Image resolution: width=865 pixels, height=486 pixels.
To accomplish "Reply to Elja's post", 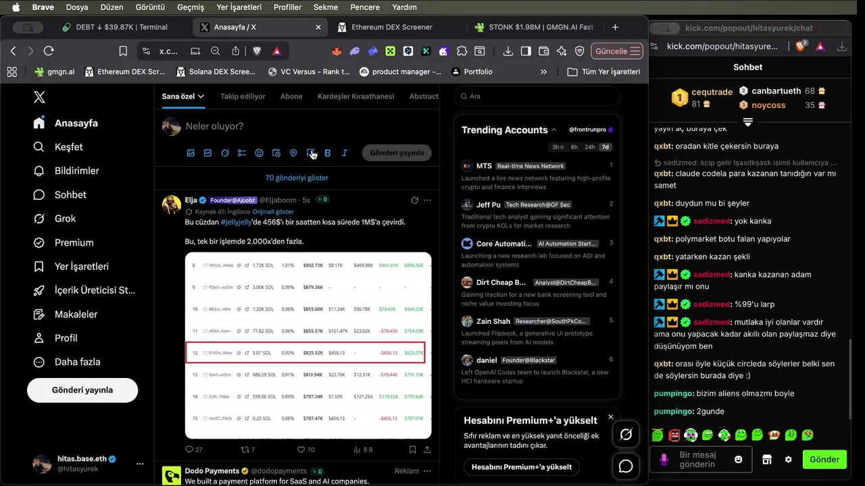I will 193,450.
